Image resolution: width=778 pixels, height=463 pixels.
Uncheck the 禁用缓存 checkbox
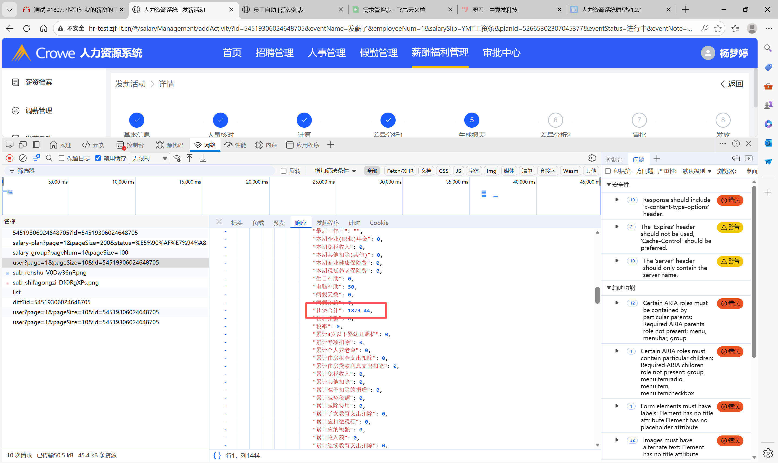click(x=98, y=158)
